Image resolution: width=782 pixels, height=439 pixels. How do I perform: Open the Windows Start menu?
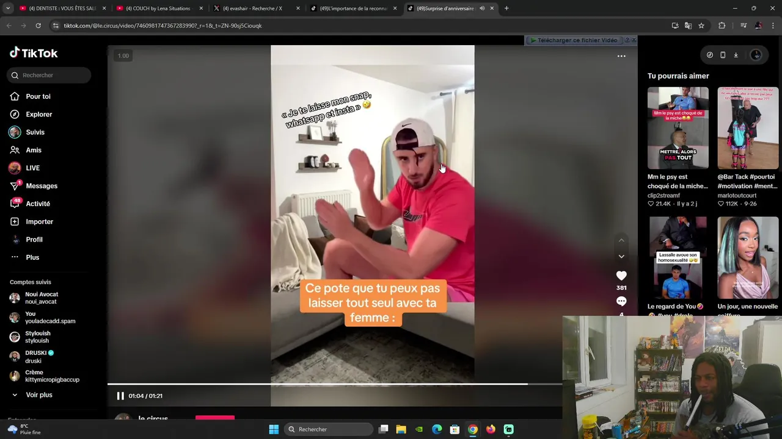pyautogui.click(x=274, y=429)
